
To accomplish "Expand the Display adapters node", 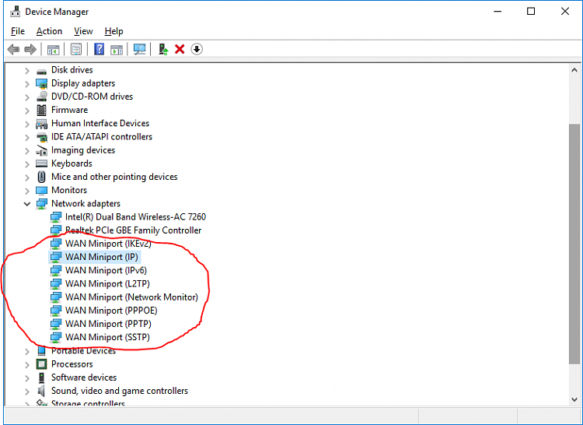I will [x=26, y=84].
